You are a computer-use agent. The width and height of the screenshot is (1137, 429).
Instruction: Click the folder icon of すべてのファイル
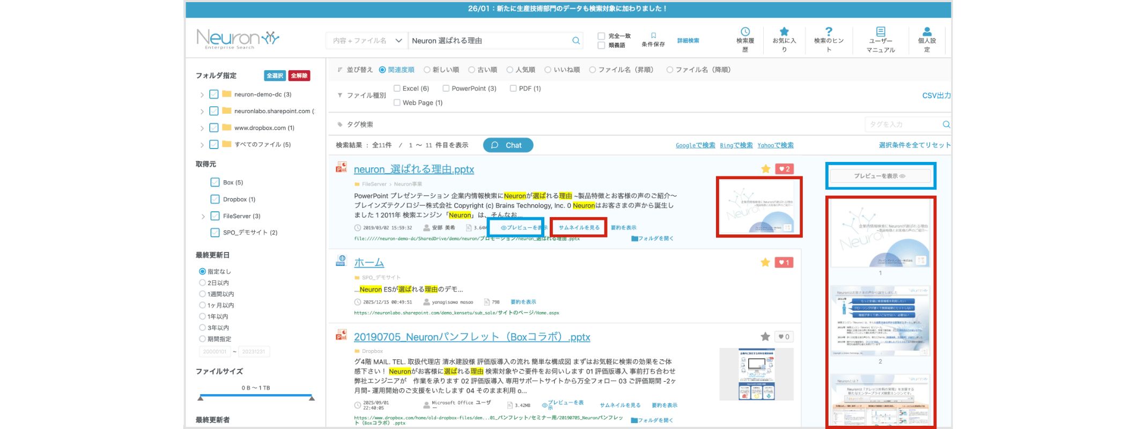point(227,144)
